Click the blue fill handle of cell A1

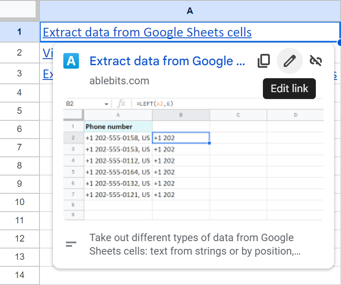[x=339, y=42]
